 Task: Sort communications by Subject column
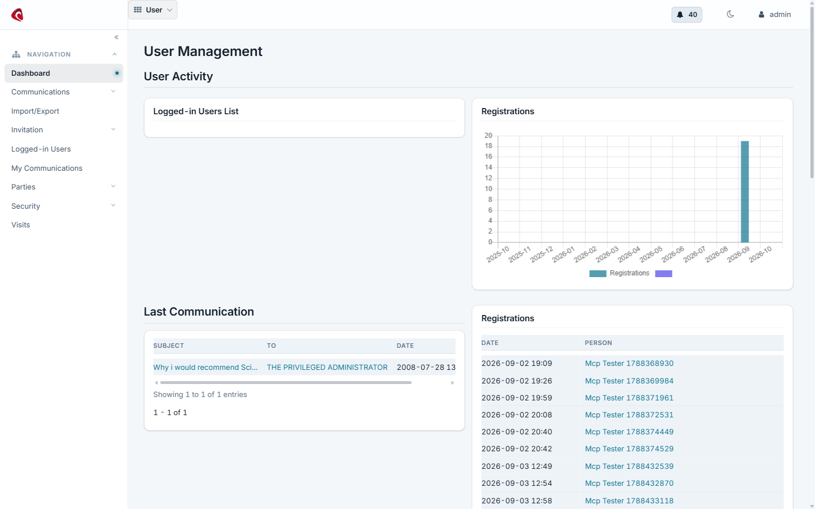[169, 346]
